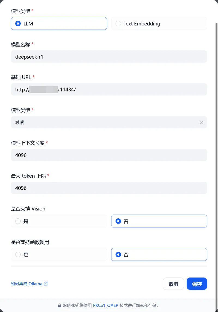
Task: Click the 最大 token 上限 input field
Action: tap(109, 188)
